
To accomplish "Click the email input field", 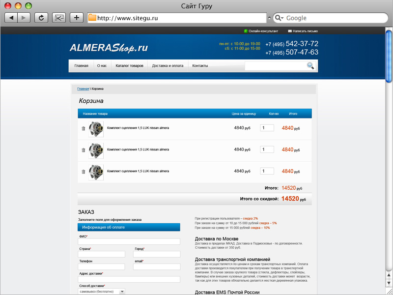I will point(157,266).
